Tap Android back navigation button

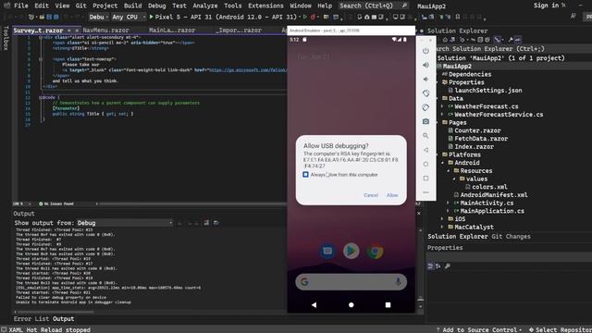[314, 304]
